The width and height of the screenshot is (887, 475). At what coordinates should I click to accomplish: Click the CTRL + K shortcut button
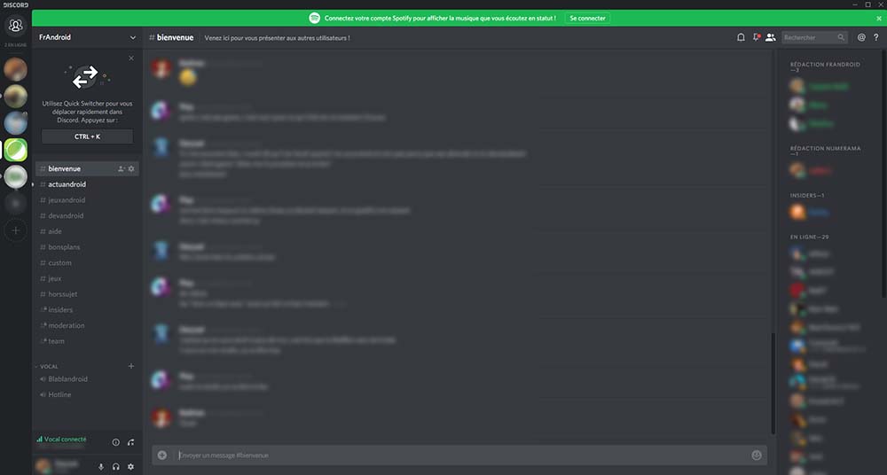click(87, 136)
